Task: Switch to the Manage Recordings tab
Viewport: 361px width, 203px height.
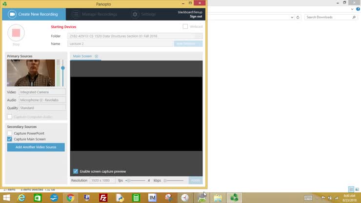Action: pyautogui.click(x=96, y=14)
